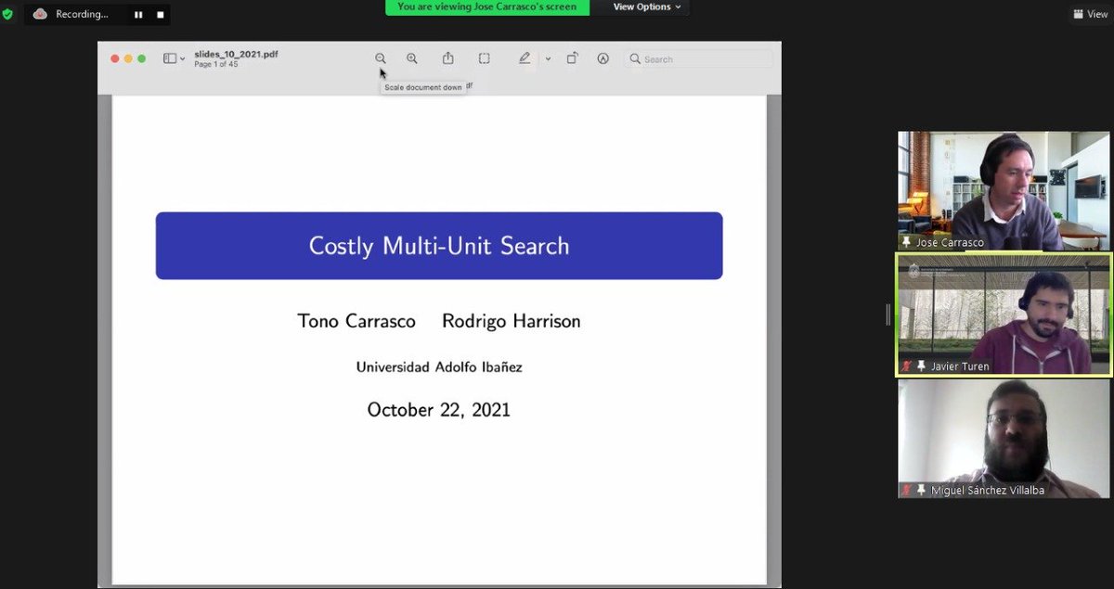Click the View layout button
This screenshot has height=589, width=1114.
tap(1090, 14)
